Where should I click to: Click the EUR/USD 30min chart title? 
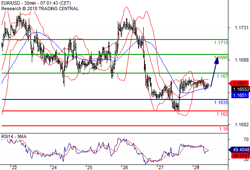coord(36,3)
